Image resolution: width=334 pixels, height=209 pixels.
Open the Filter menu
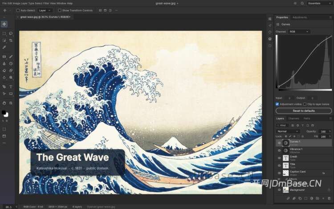point(45,4)
